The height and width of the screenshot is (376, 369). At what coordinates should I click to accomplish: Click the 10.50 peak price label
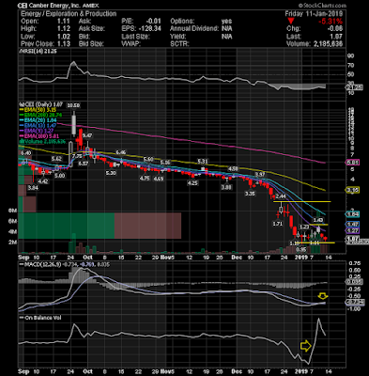[x=74, y=105]
